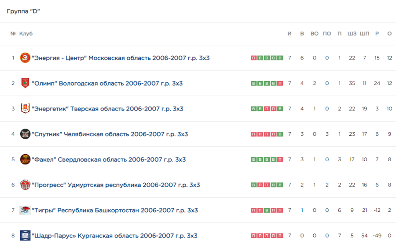Click last green В result badge for Прогресс

point(280,185)
